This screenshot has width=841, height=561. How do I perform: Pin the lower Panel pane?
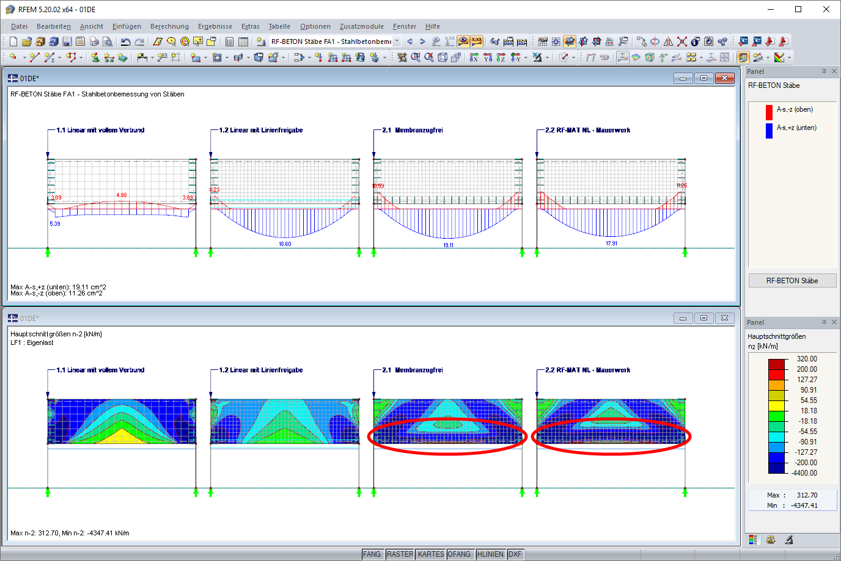[x=824, y=322]
